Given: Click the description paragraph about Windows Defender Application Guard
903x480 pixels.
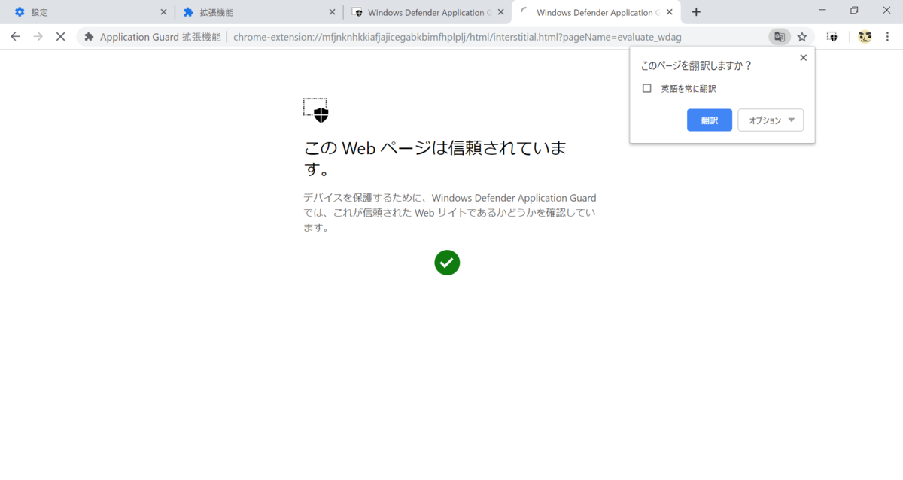Looking at the screenshot, I should (449, 213).
